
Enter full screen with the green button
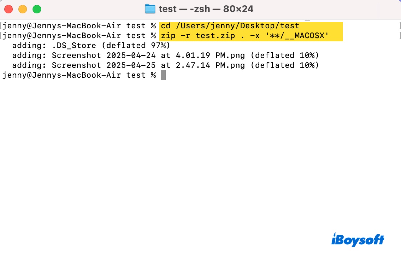(37, 9)
